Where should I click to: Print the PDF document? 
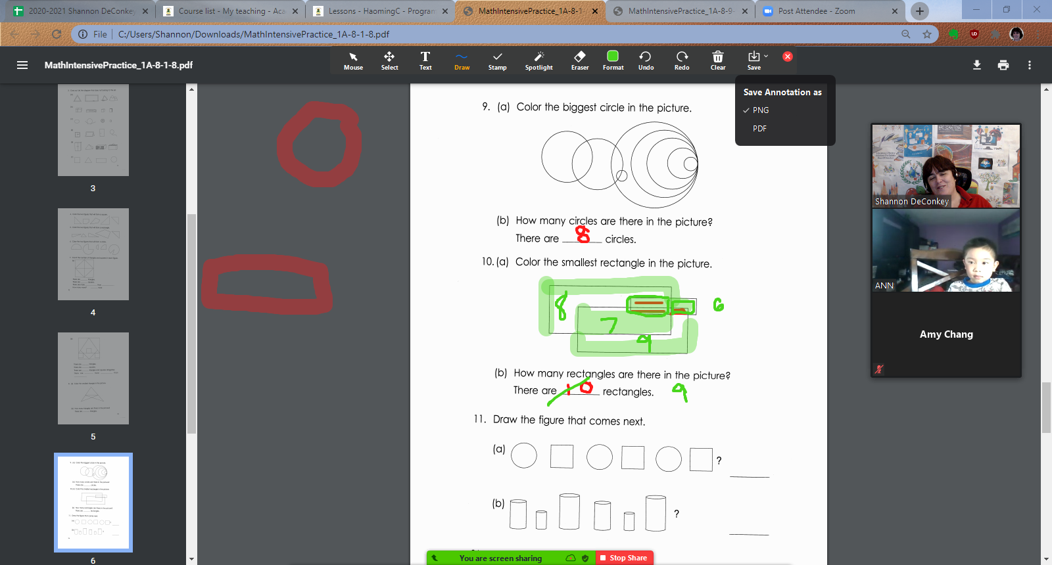pos(1003,65)
